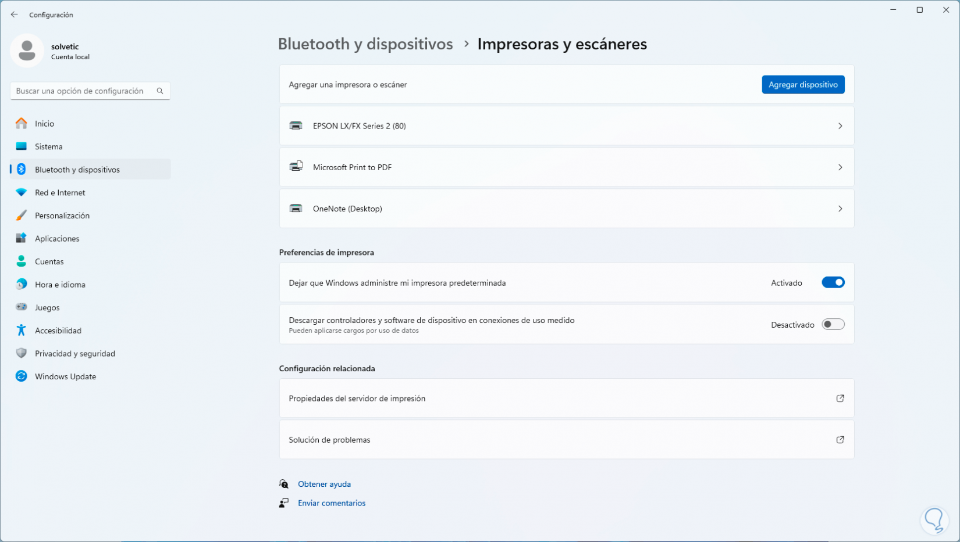Click the Accesibilidad accessibility icon
The image size is (960, 542).
point(21,330)
